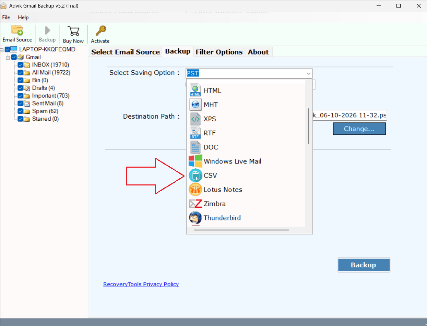Collapse the Gmail tree node
Screen dimensions: 427x326
(8, 57)
